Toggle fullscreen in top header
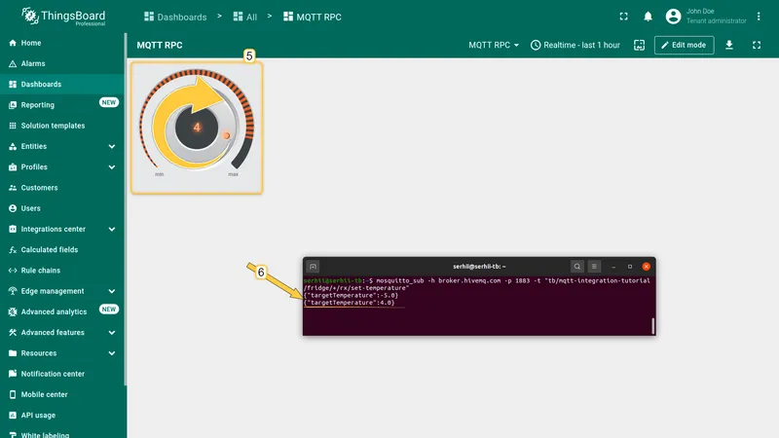This screenshot has height=438, width=779. pyautogui.click(x=623, y=17)
